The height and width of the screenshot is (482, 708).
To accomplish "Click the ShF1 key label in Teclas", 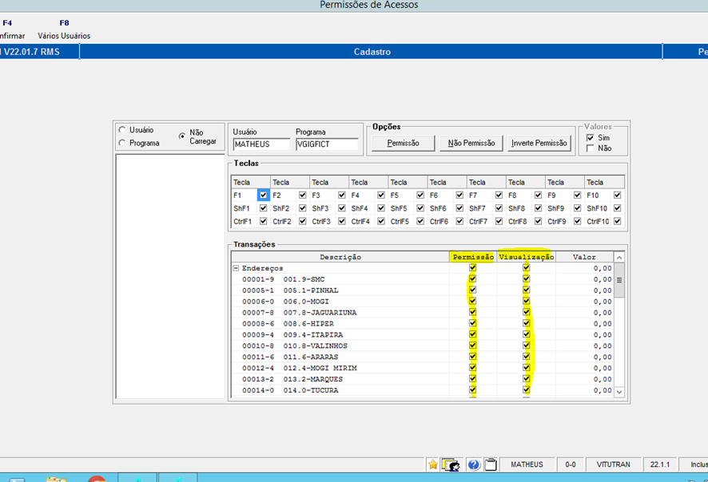I will (x=241, y=209).
